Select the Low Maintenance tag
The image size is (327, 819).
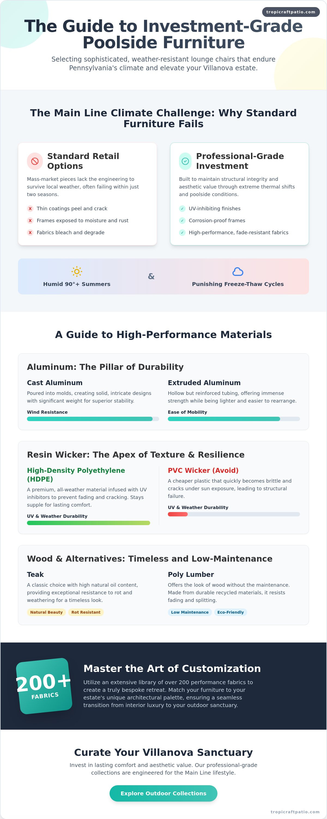click(x=190, y=612)
